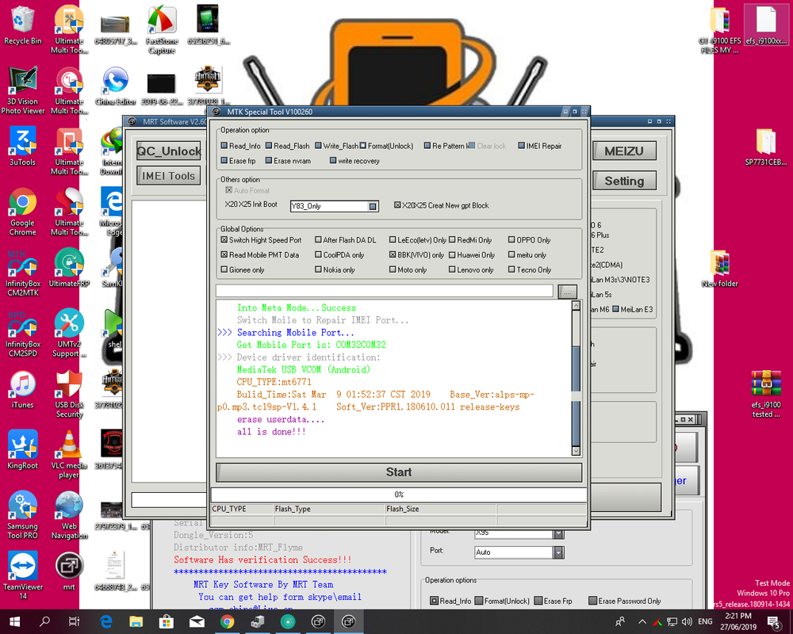This screenshot has width=793, height=634.
Task: Launch UMTv2 Support shortcut
Action: tap(69, 333)
